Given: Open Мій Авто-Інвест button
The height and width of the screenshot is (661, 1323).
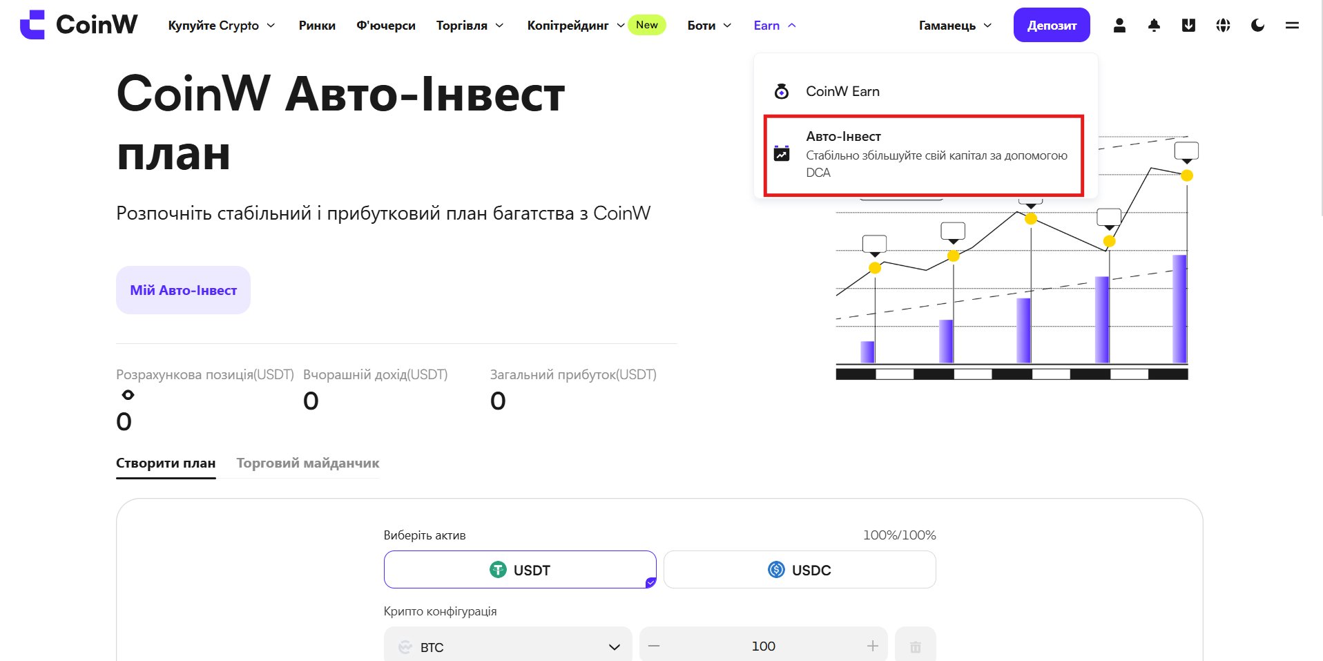Looking at the screenshot, I should tap(183, 290).
